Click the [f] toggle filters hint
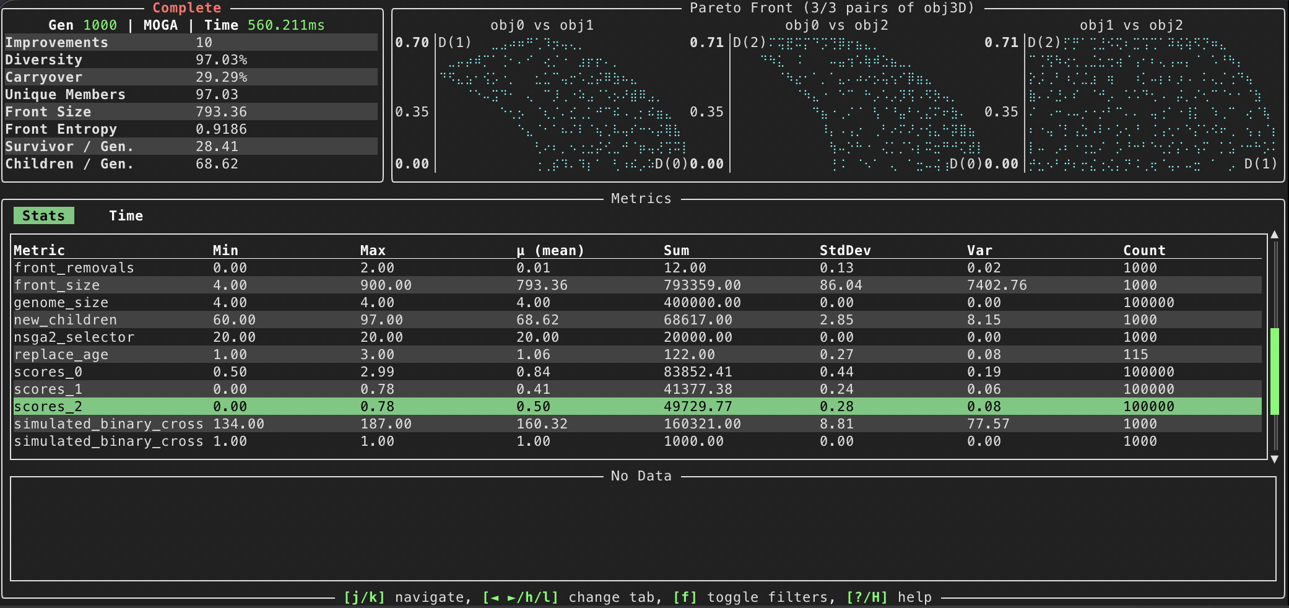The image size is (1289, 608). click(x=753, y=597)
